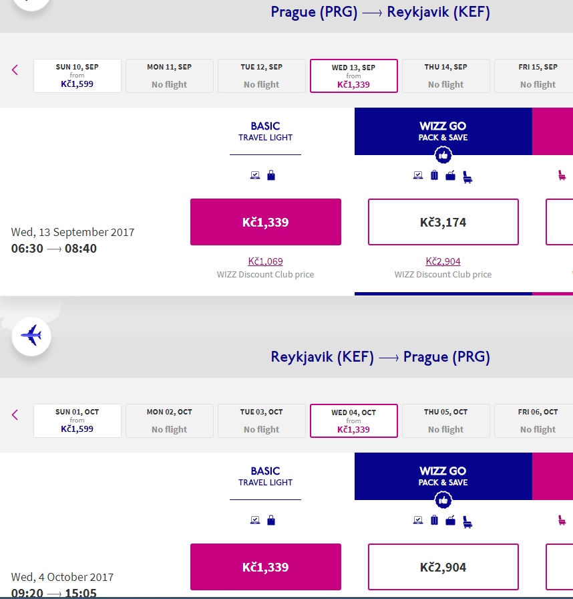
Task: Select return date Tue 03, Oct
Action: coord(262,421)
